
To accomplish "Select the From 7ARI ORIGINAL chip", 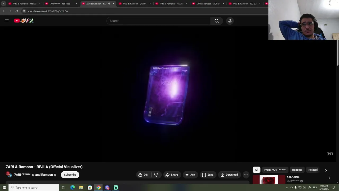I will [275, 170].
